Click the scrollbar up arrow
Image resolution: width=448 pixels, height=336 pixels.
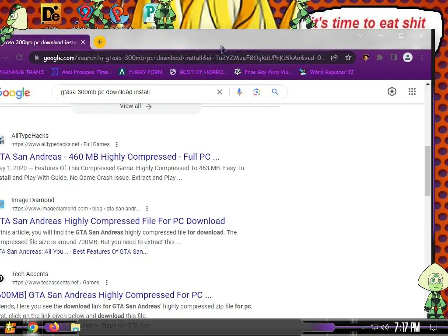click(427, 84)
